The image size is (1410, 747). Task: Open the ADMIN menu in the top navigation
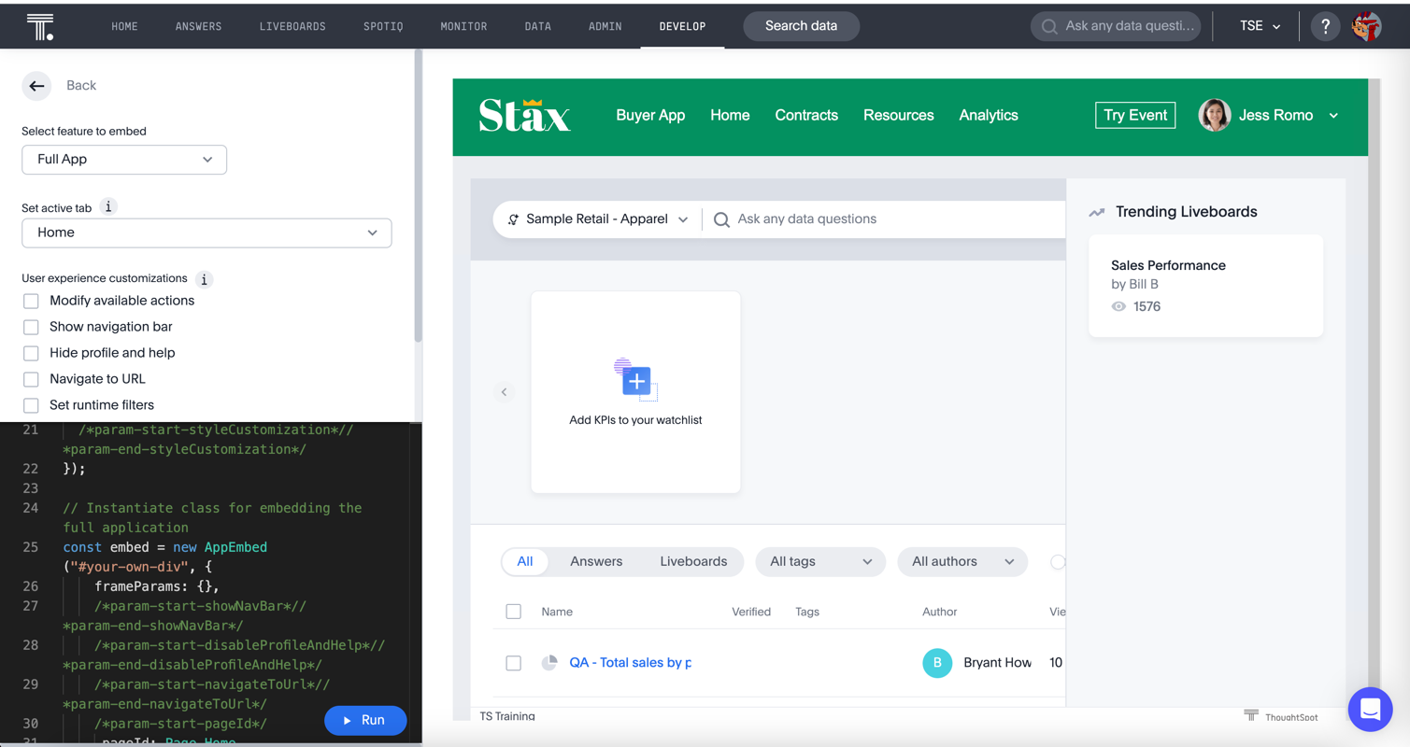click(x=605, y=26)
